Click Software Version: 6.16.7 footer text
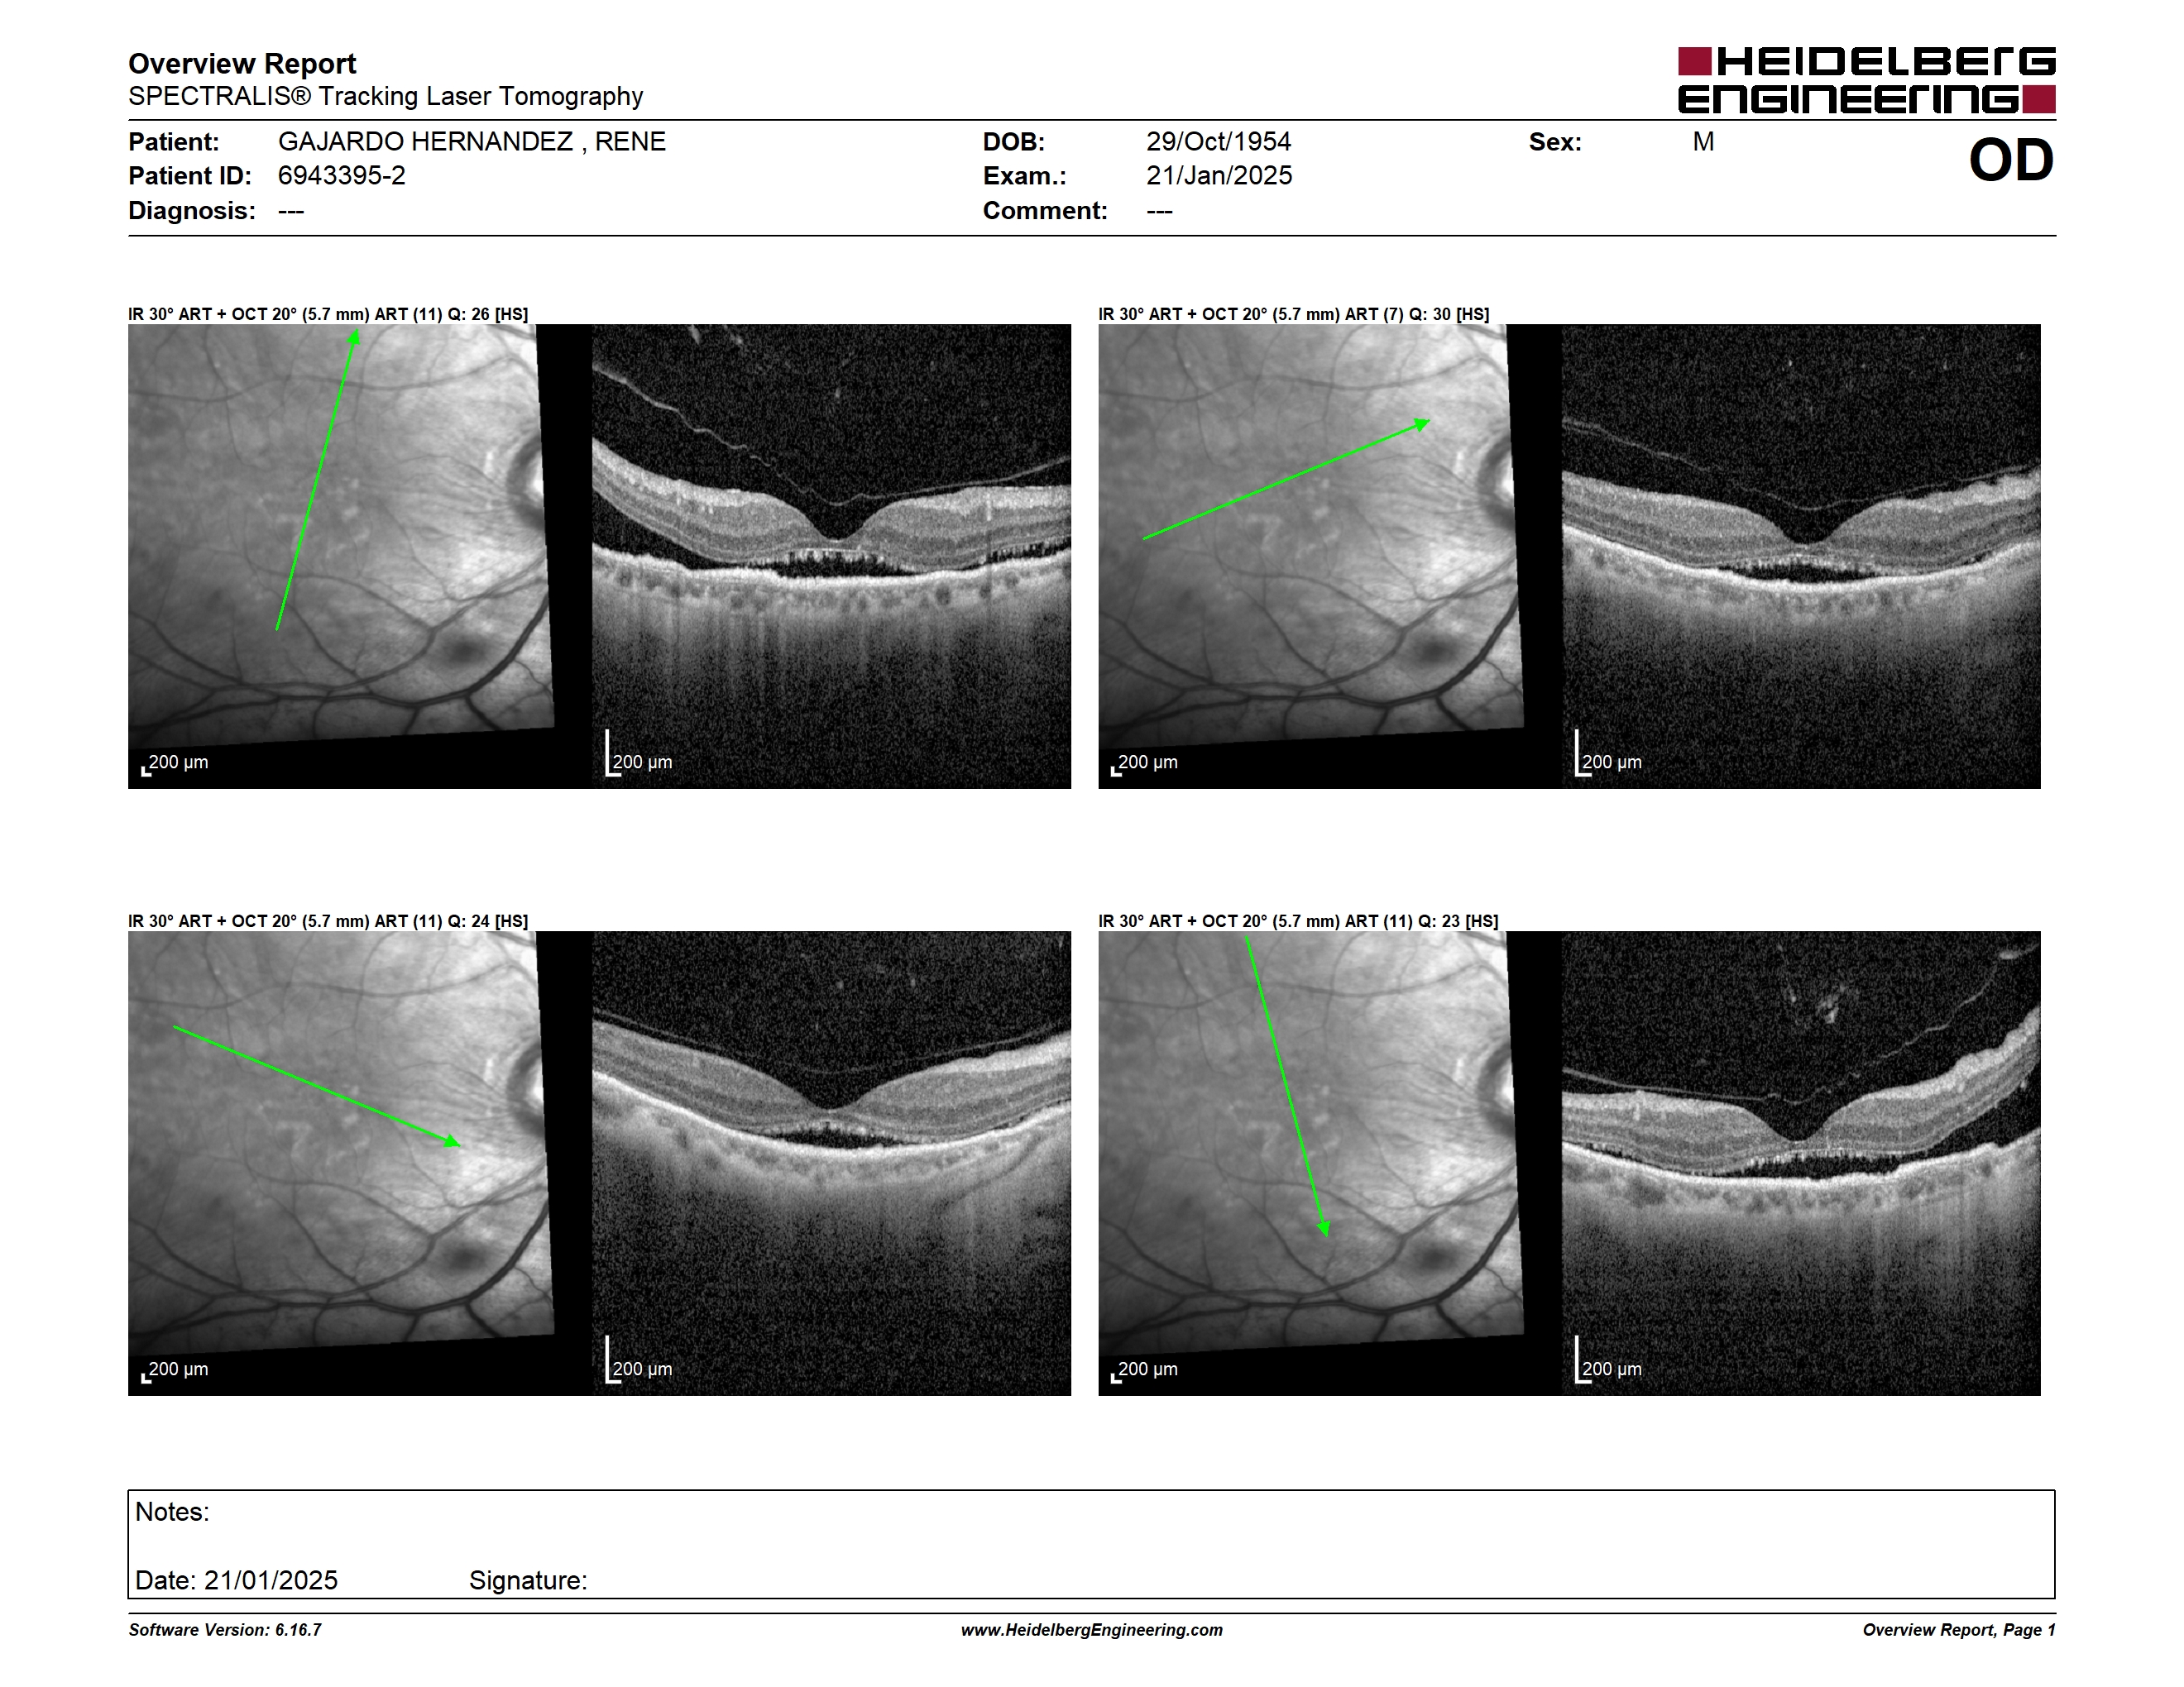 (x=225, y=1630)
